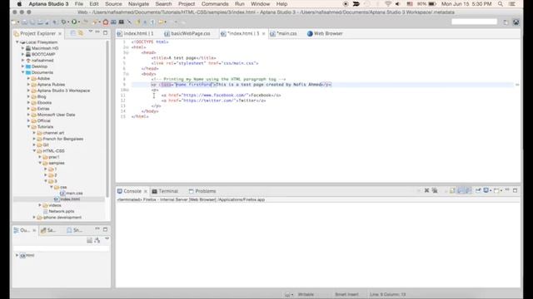The height and width of the screenshot is (299, 533).
Task: Maximize the Project Explorer panel
Action: pyautogui.click(x=106, y=32)
